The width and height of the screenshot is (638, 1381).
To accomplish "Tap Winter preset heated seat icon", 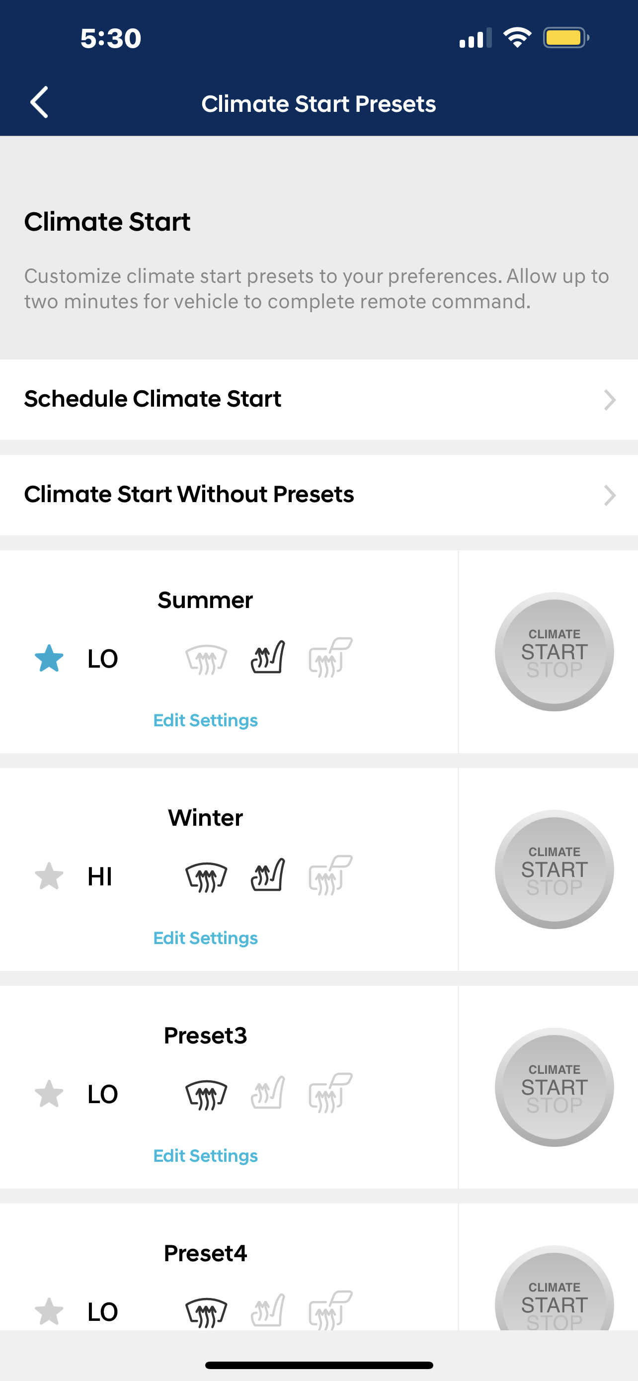I will pos(268,875).
